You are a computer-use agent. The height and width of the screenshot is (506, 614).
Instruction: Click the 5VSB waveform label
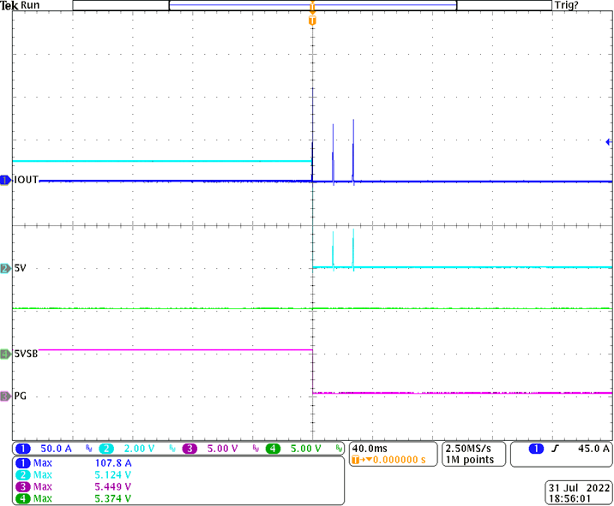click(27, 354)
